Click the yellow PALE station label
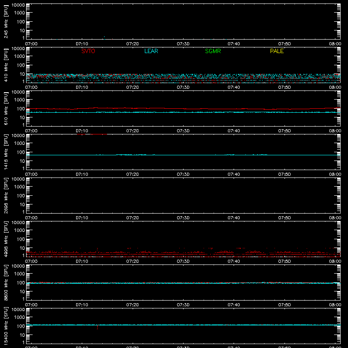The width and height of the screenshot is (348, 348). [x=277, y=51]
